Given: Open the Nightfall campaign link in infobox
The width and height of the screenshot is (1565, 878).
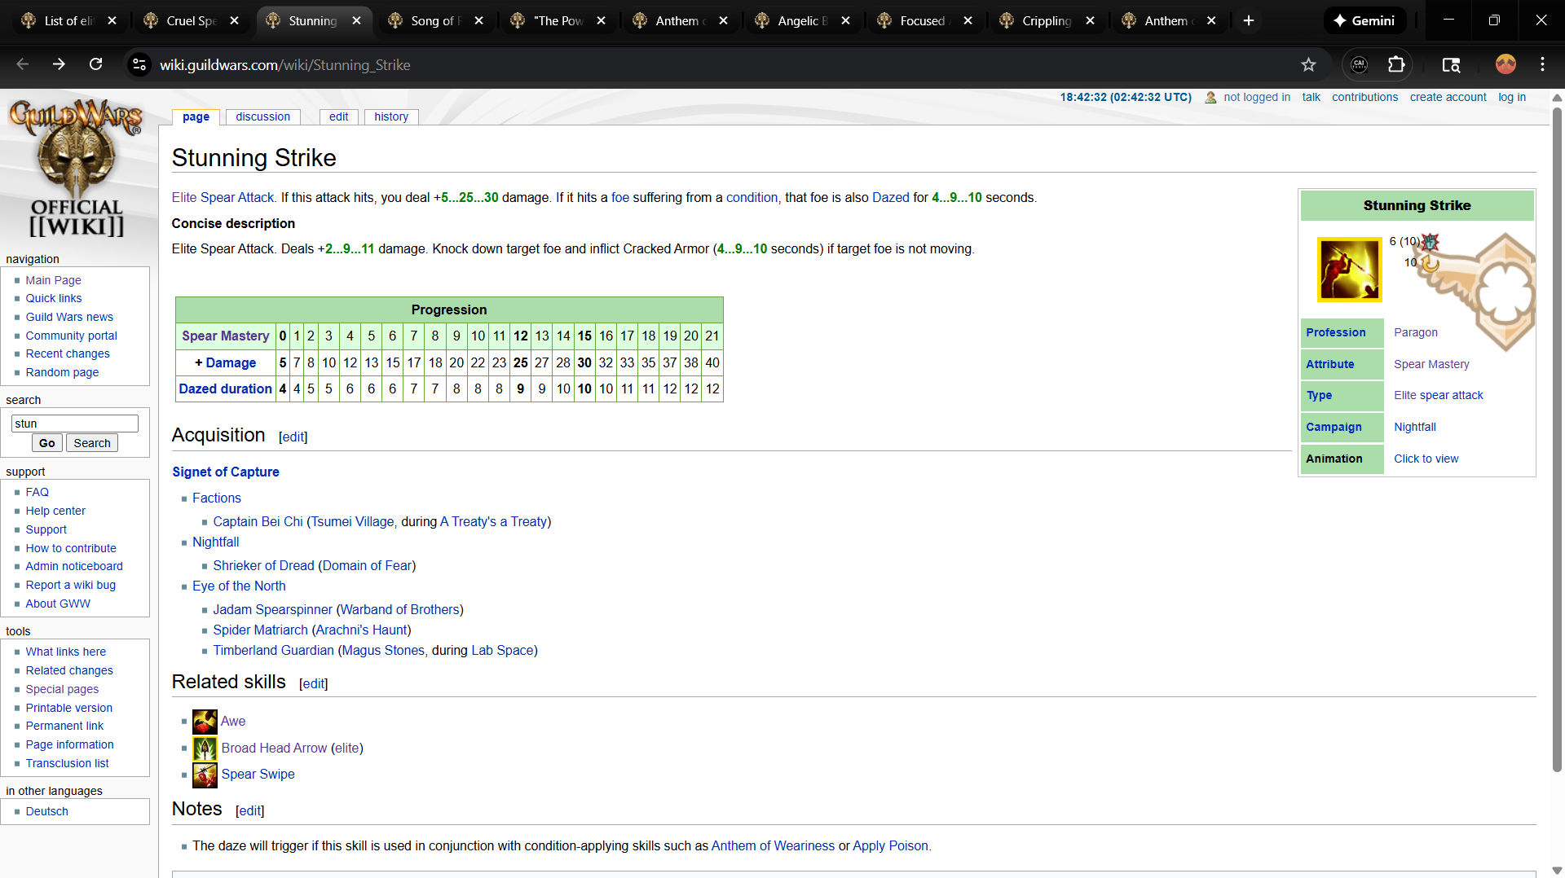Looking at the screenshot, I should click(x=1415, y=427).
